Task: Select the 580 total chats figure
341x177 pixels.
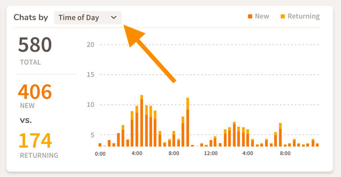Action: click(35, 45)
